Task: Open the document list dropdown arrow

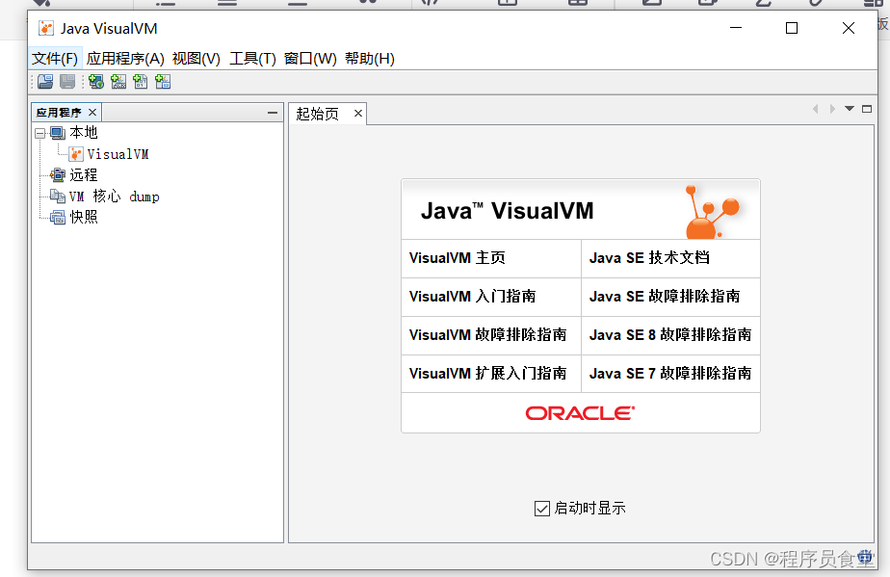Action: [850, 108]
